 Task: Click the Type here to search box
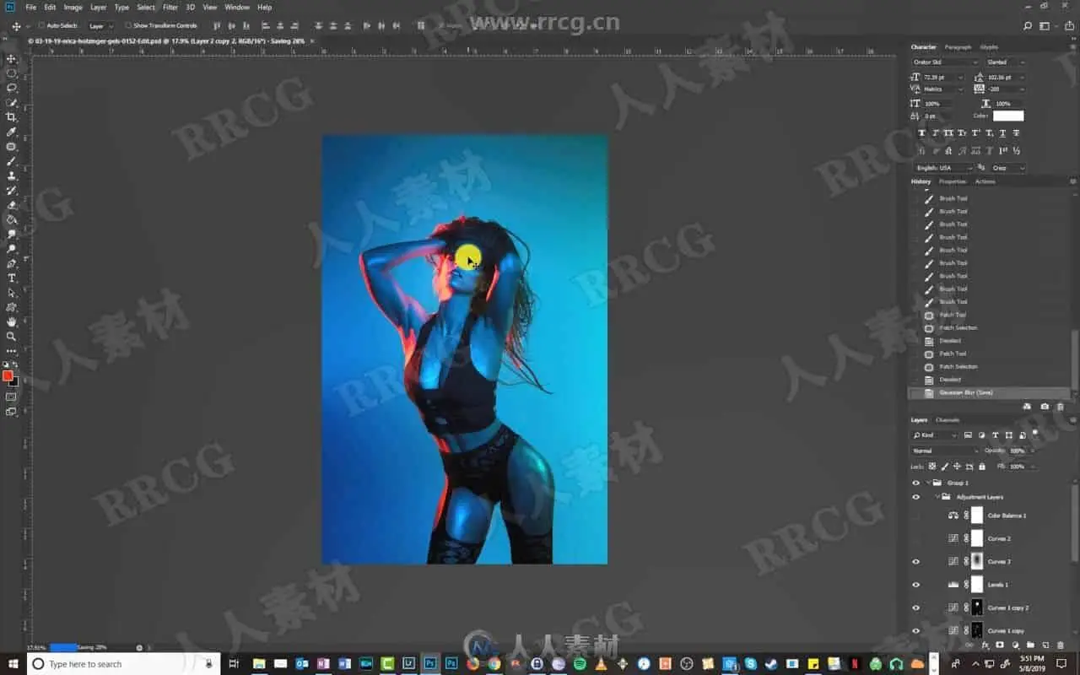tap(123, 664)
